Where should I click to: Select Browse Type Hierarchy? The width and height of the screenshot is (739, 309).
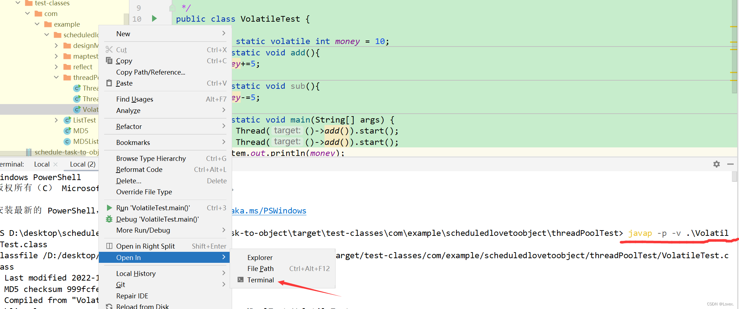165,158
